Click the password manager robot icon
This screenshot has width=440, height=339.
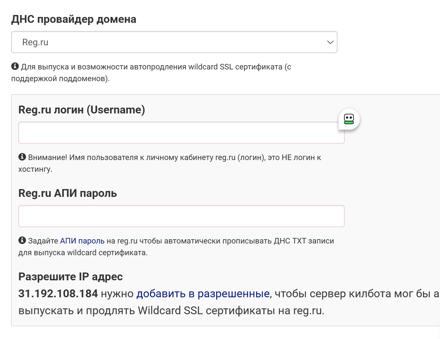pyautogui.click(x=349, y=119)
